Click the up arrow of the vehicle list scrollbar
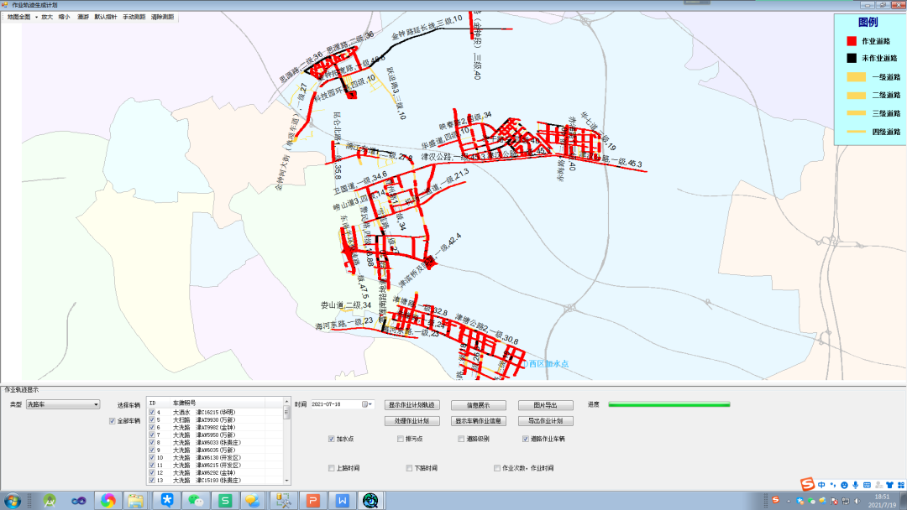Viewport: 907px width, 510px height. [286, 402]
